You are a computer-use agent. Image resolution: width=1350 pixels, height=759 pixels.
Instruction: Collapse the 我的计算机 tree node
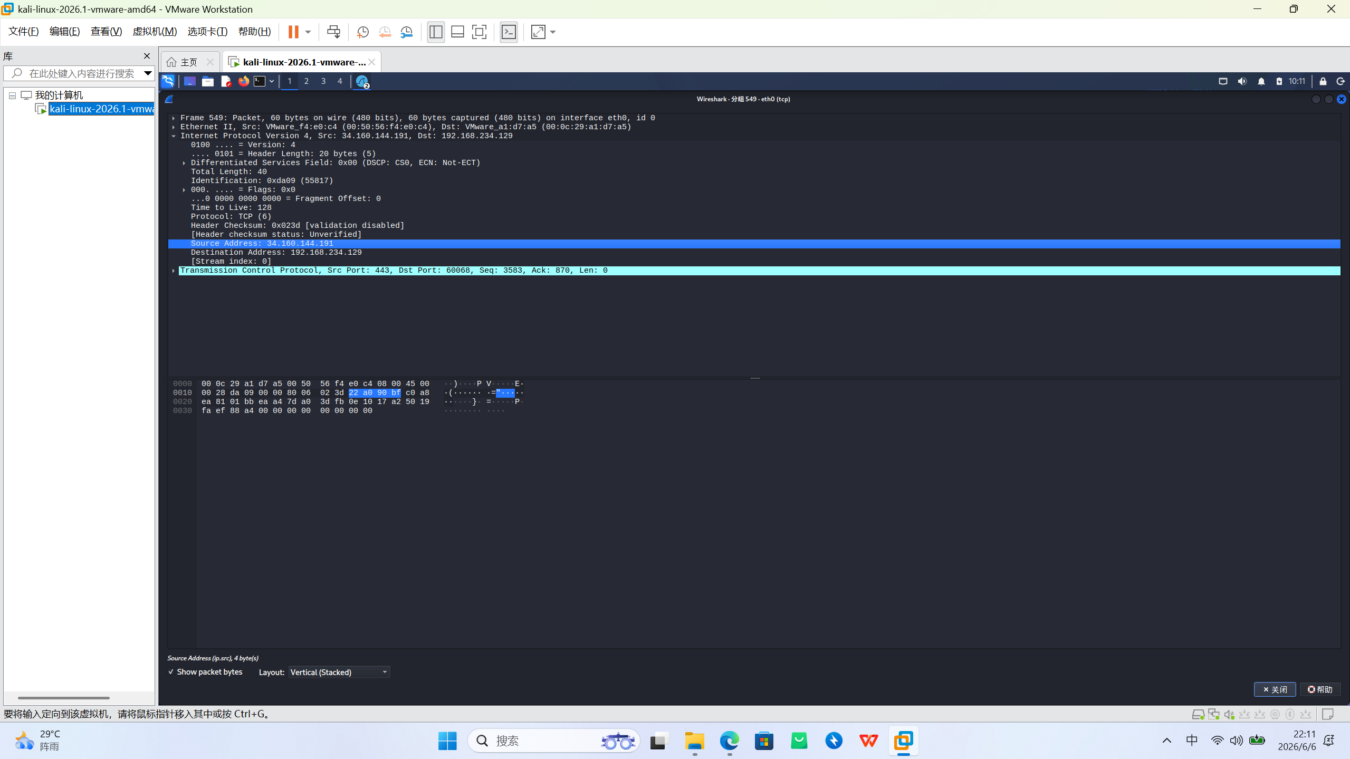[x=12, y=95]
